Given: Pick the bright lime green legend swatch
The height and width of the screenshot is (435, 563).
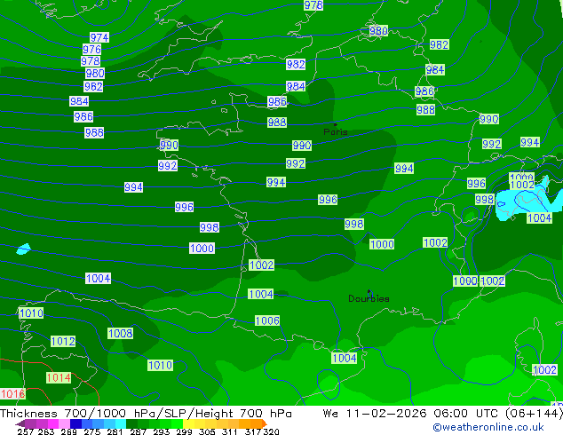Looking at the screenshot, I should click(177, 423).
